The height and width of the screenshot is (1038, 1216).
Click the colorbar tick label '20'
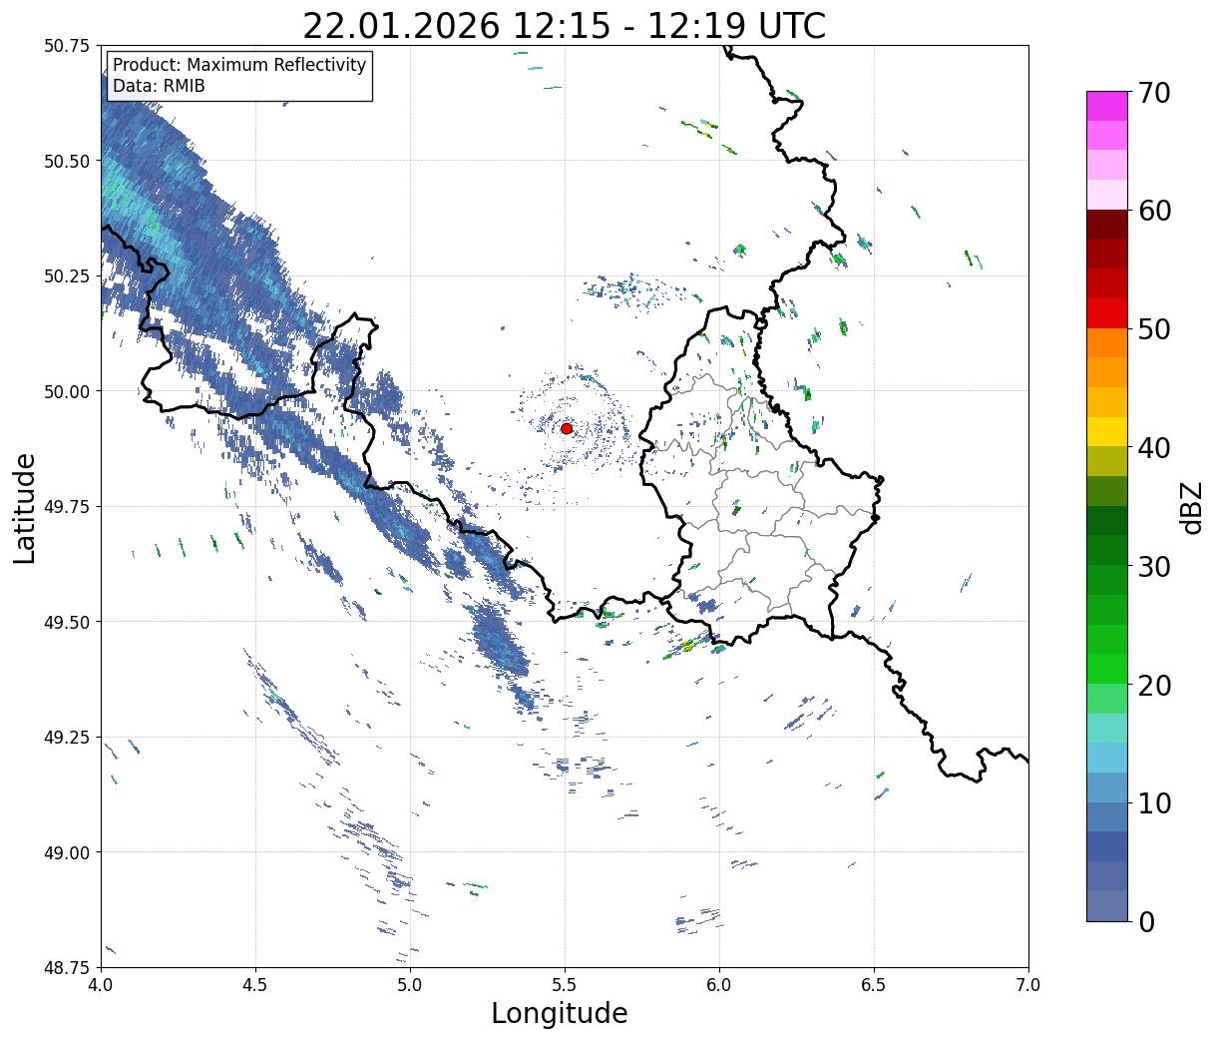tap(1154, 685)
